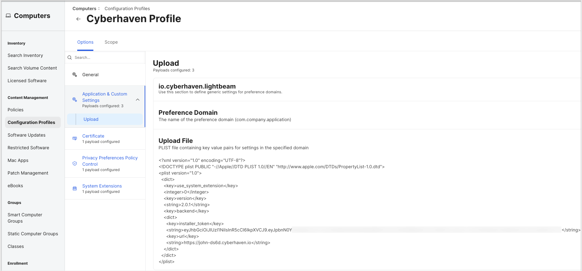Select the Options tab
582x271 pixels.
85,42
